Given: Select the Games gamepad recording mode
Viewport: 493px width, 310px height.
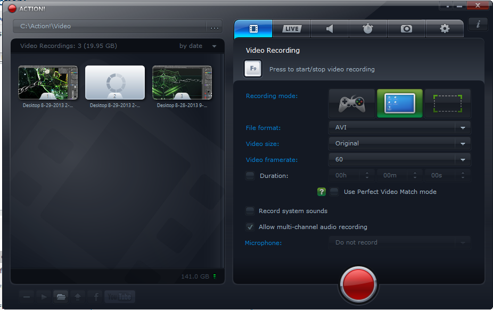Looking at the screenshot, I should pos(352,103).
